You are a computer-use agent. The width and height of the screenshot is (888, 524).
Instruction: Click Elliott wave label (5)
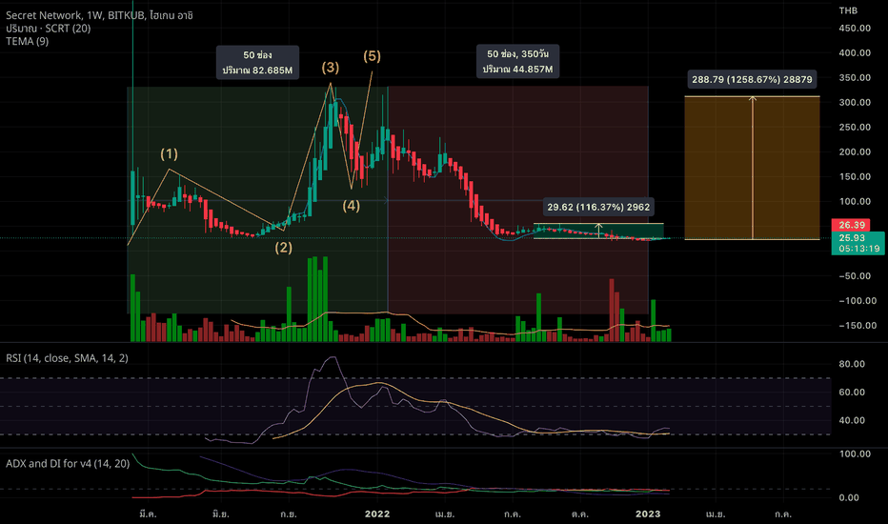click(372, 56)
